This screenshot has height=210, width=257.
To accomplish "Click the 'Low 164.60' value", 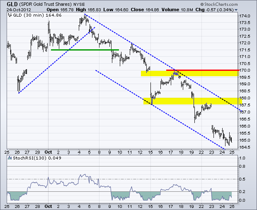I will 116,10.
